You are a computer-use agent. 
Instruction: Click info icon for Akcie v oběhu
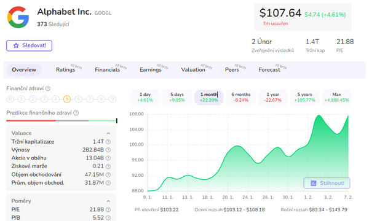coord(108,158)
